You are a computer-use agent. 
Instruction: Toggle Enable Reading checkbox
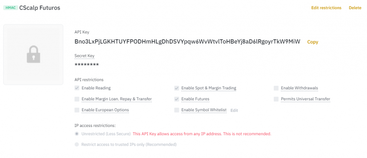pos(77,88)
